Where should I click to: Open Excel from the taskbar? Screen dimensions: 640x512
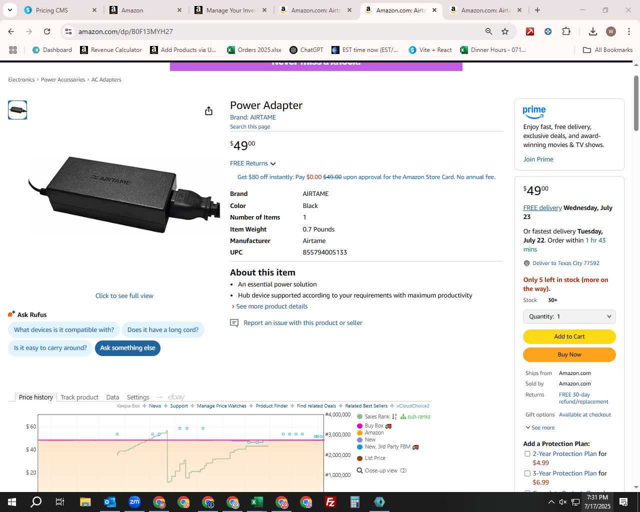coord(256,502)
